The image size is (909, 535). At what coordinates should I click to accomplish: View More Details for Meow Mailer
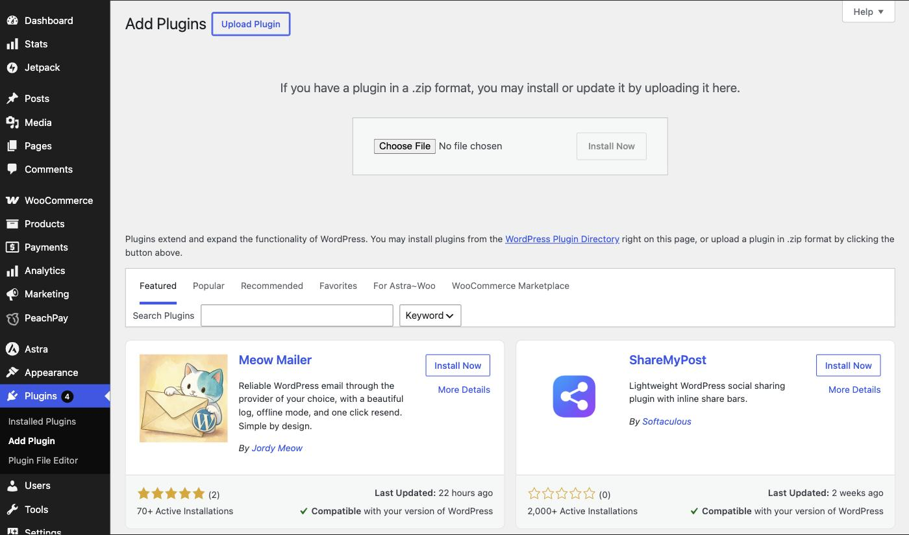click(464, 390)
